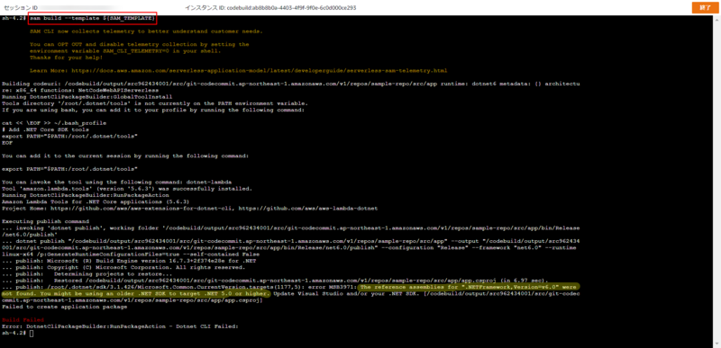The width and height of the screenshot is (721, 348).
Task: Click 'You can OPT OUT and disable telemetry' line
Action: point(140,44)
